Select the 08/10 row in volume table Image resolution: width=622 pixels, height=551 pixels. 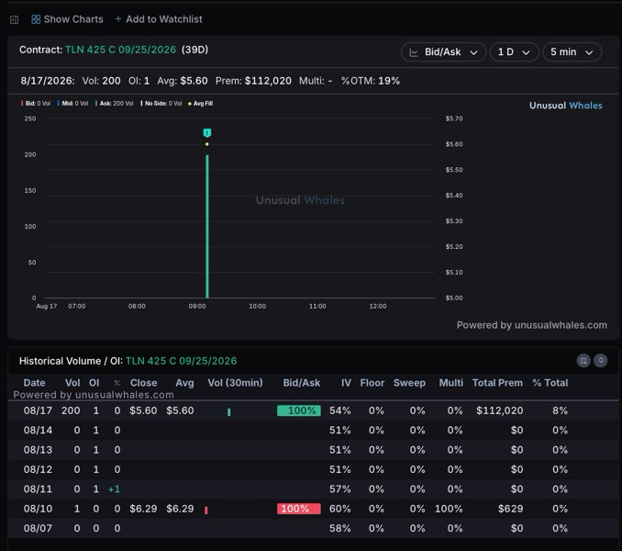311,509
